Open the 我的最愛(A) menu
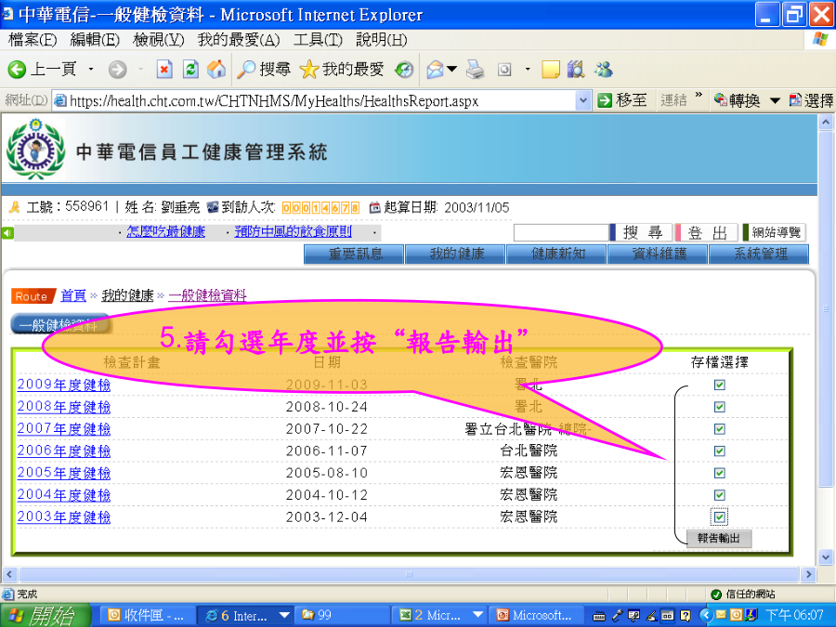The height and width of the screenshot is (627, 836). (x=239, y=40)
